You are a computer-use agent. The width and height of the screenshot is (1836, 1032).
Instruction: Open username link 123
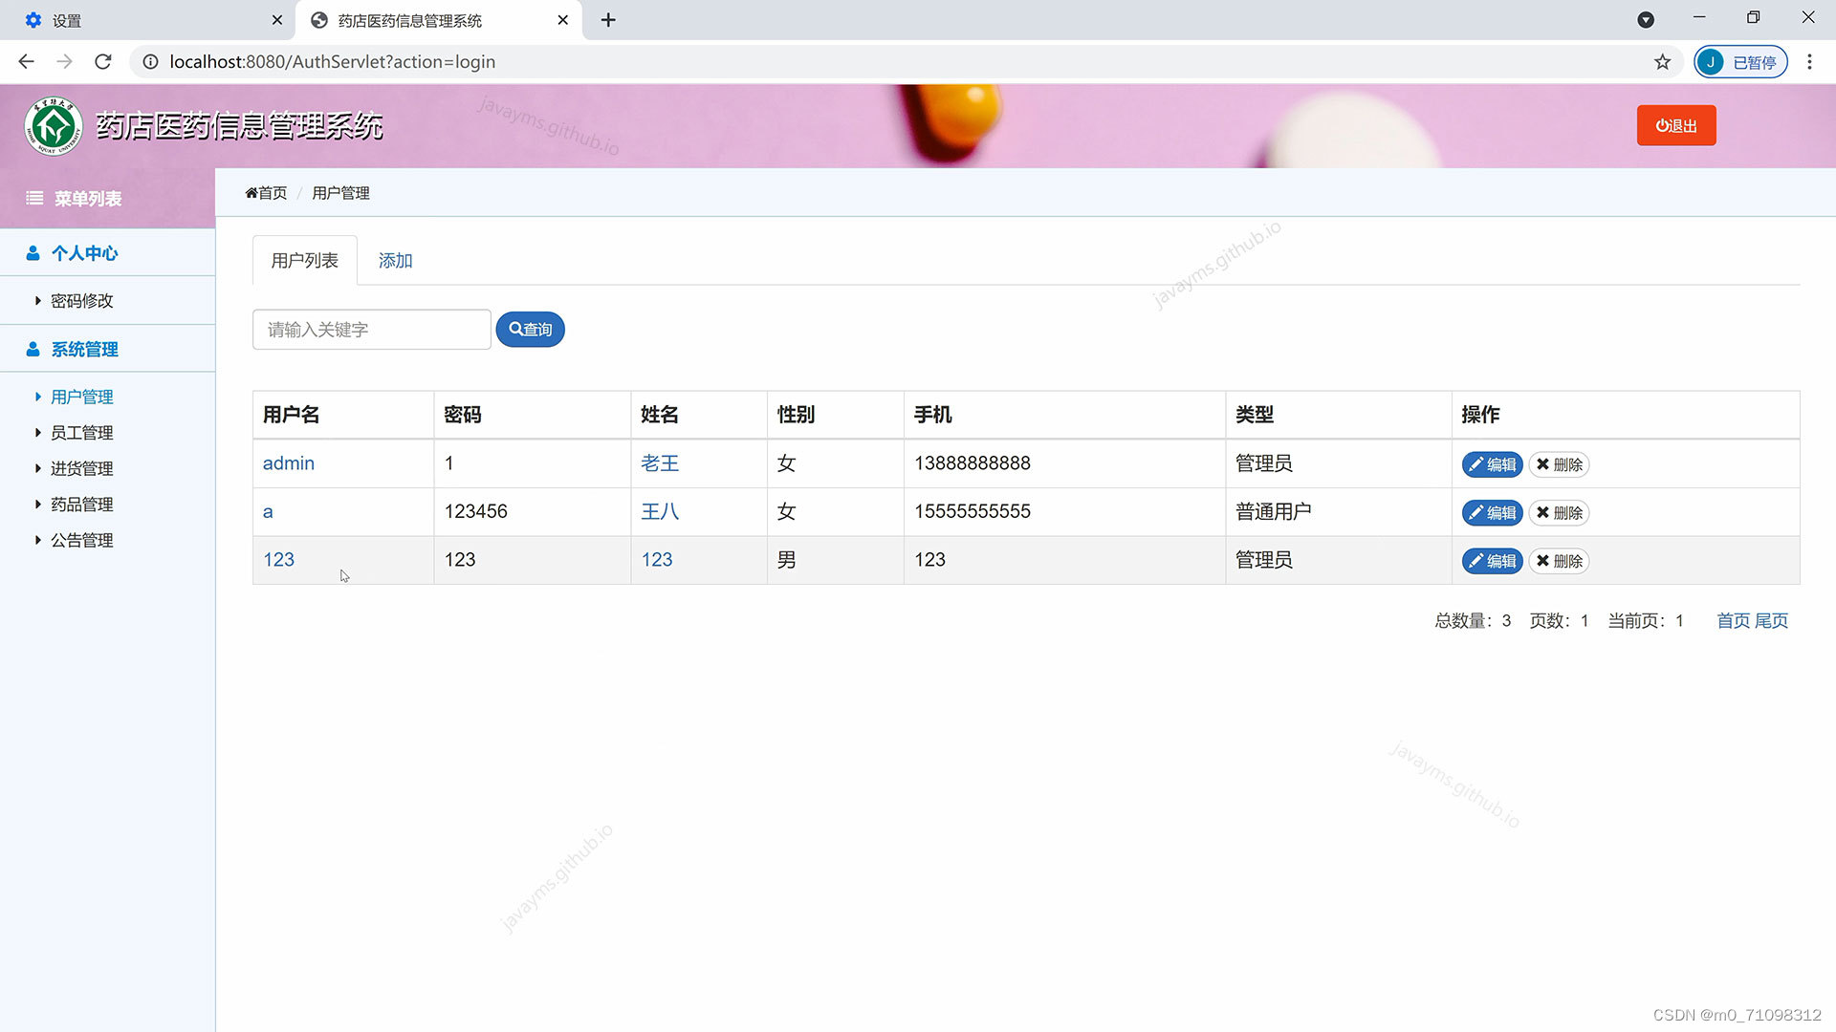[x=278, y=560]
